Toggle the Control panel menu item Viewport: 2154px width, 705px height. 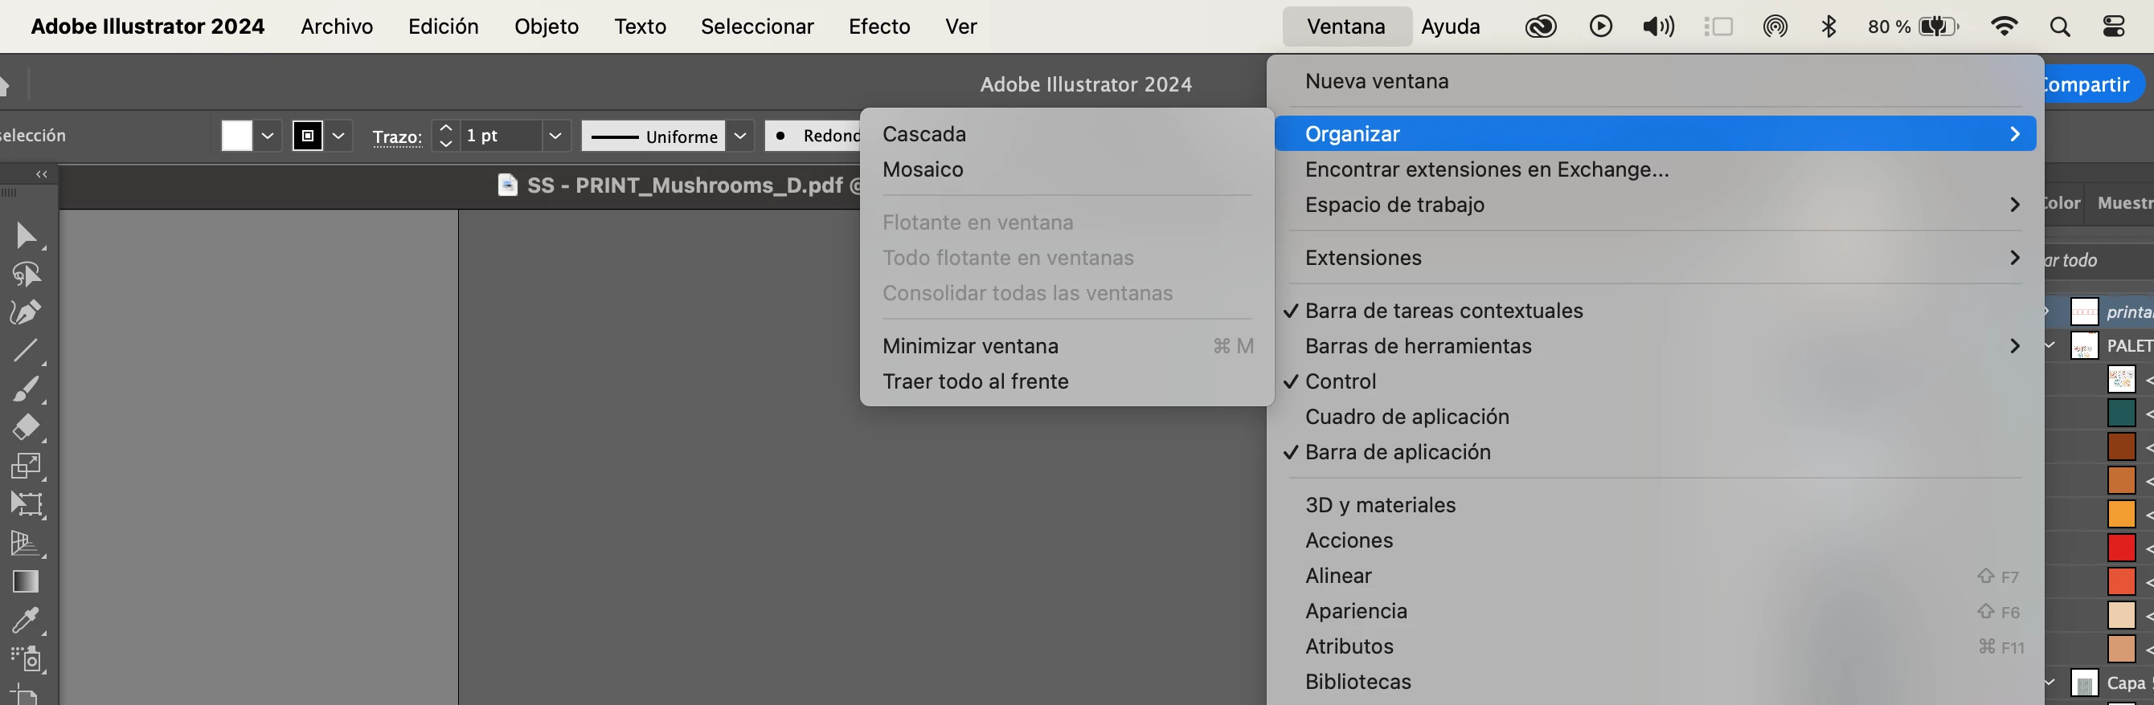coord(1656,381)
